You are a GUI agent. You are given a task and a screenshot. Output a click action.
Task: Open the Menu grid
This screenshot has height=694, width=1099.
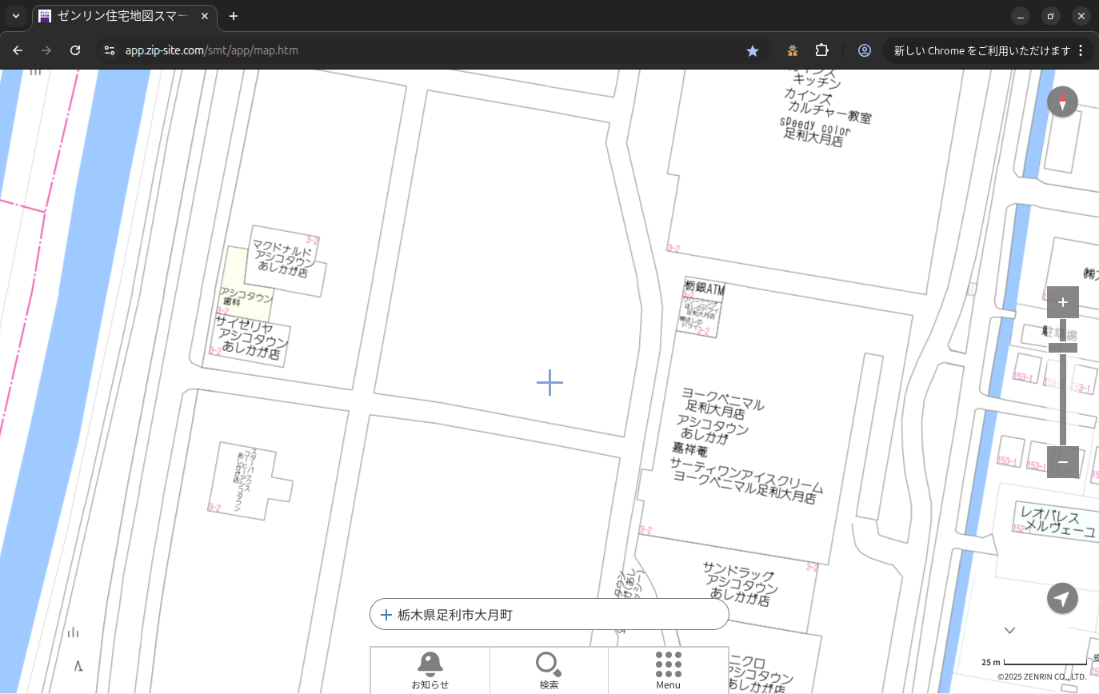point(668,670)
